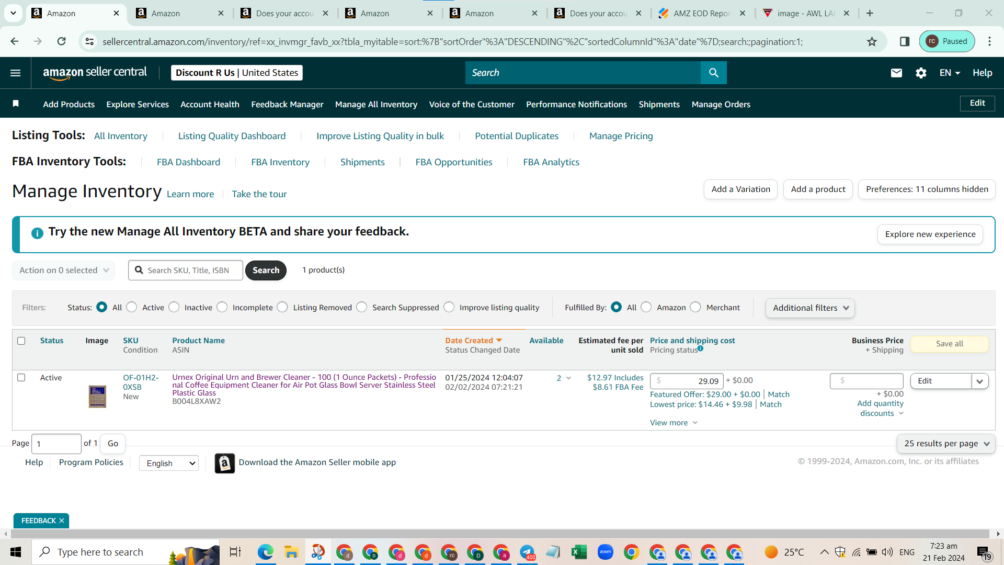The width and height of the screenshot is (1004, 565).
Task: Click the Add a product button
Action: [x=818, y=189]
